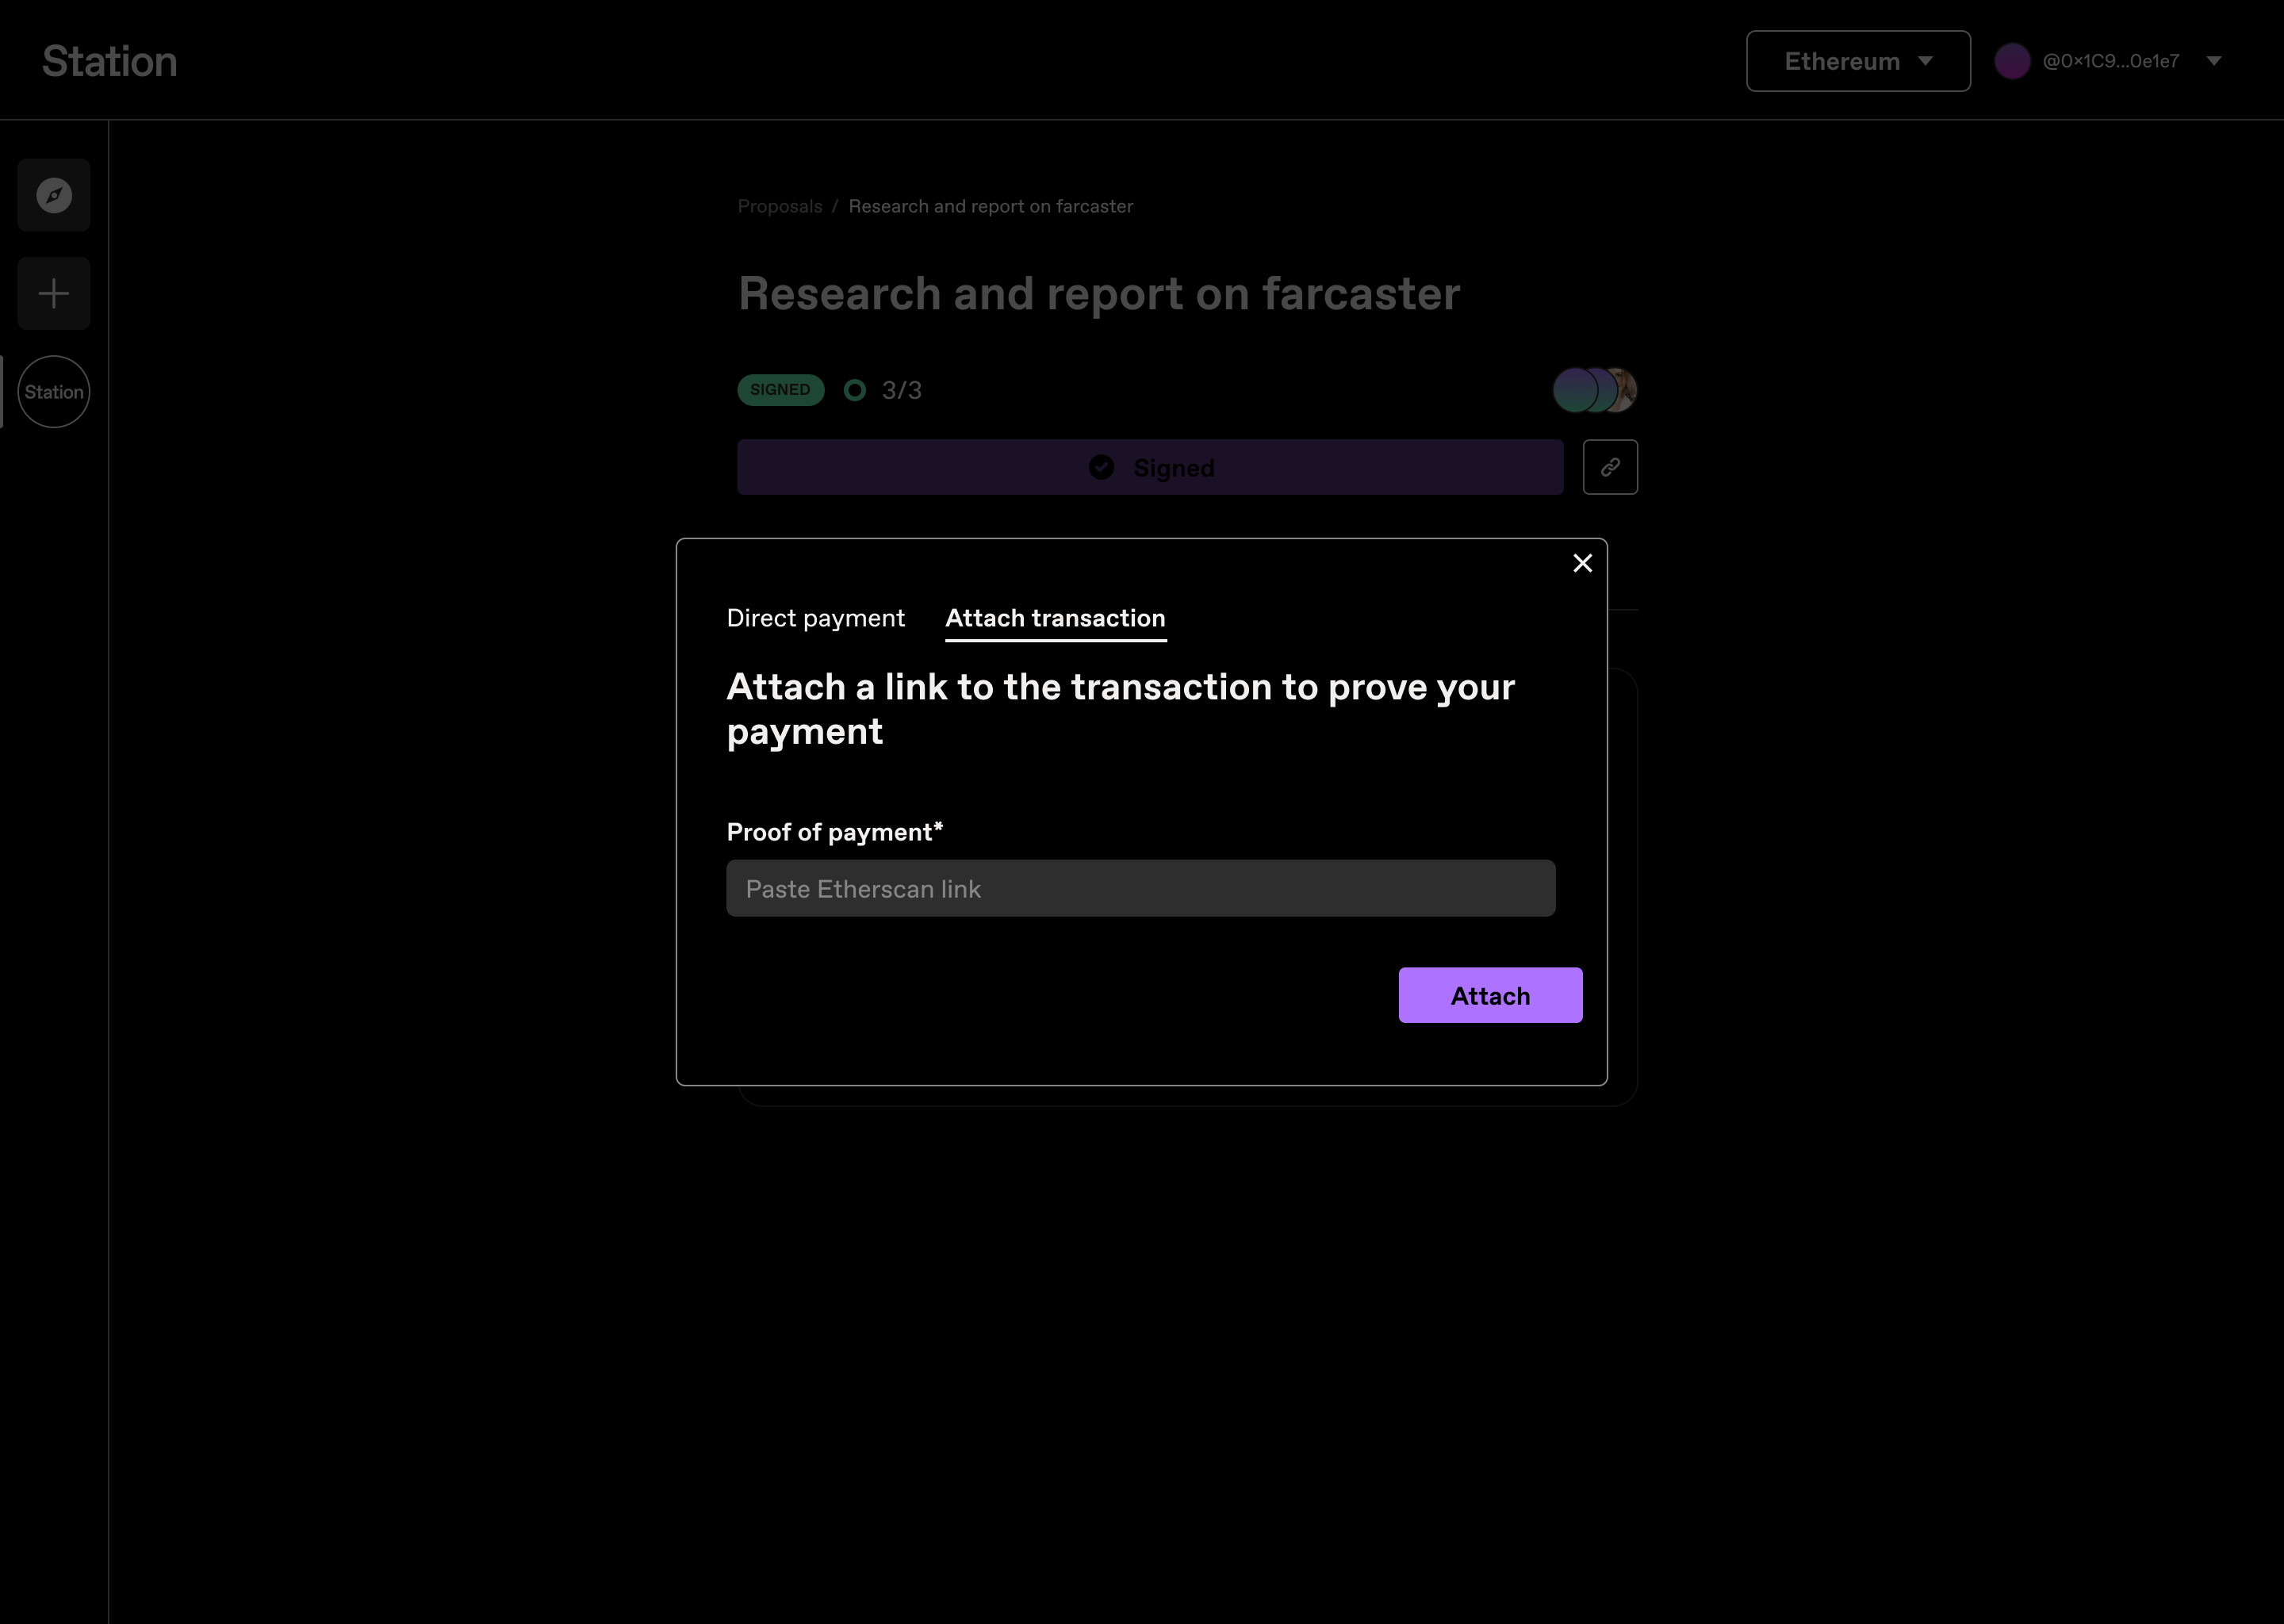The width and height of the screenshot is (2284, 1624).
Task: Click the Research and report on farcaster breadcrumb
Action: [990, 206]
